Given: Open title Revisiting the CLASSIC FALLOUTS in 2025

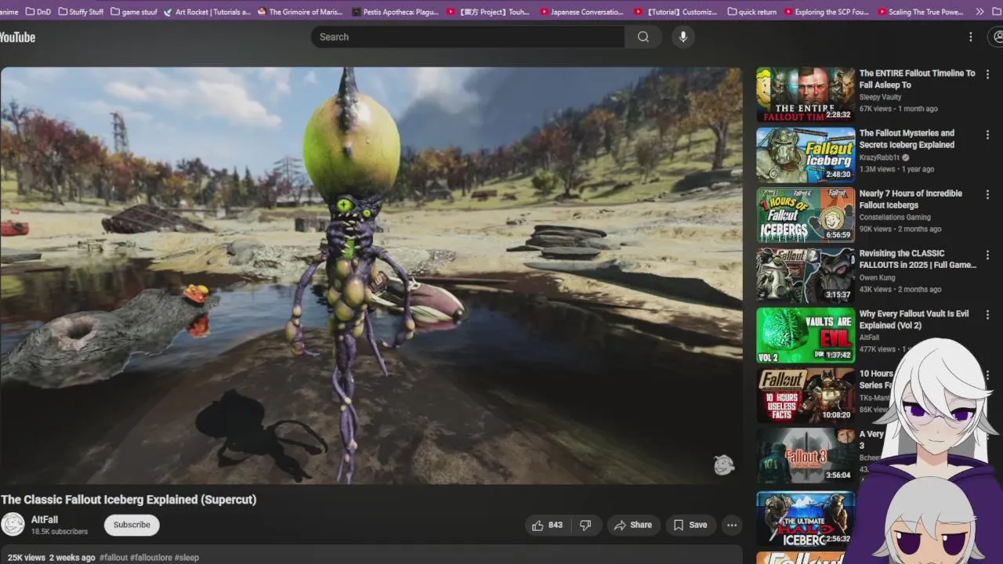Looking at the screenshot, I should (918, 259).
